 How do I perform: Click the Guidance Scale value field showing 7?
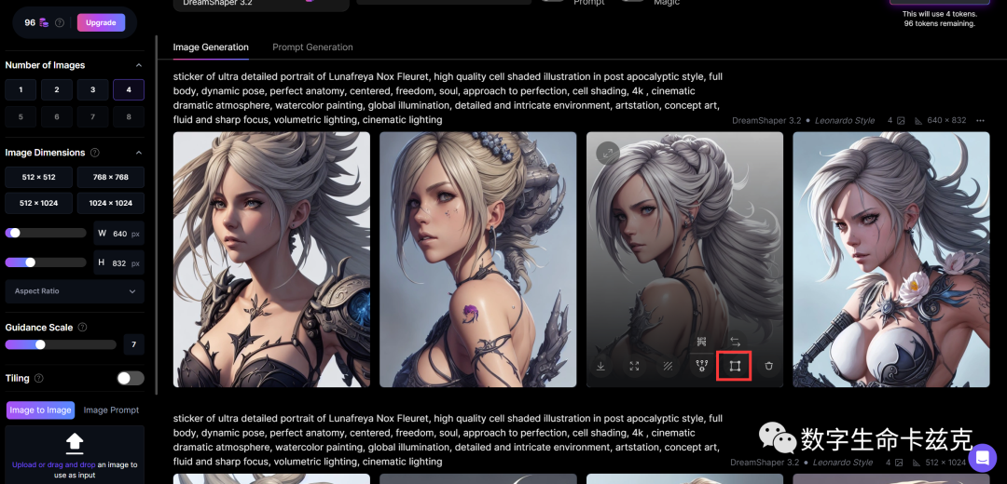133,345
